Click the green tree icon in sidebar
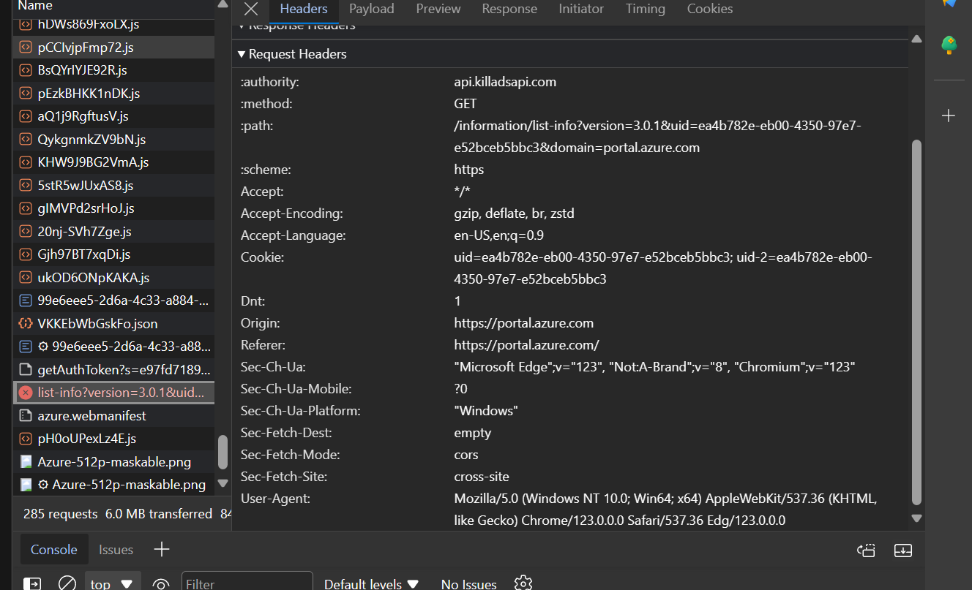Screen dimensions: 972x590 [x=949, y=45]
